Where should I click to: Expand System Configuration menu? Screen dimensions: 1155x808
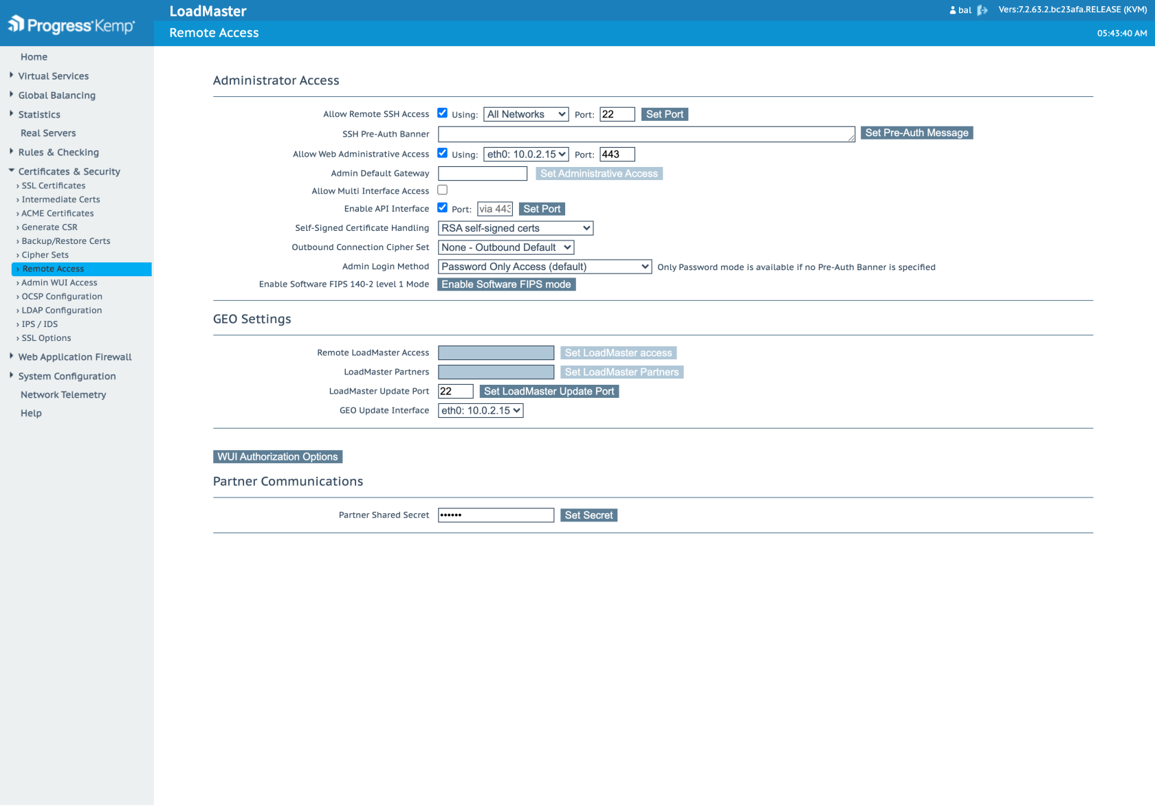[67, 377]
